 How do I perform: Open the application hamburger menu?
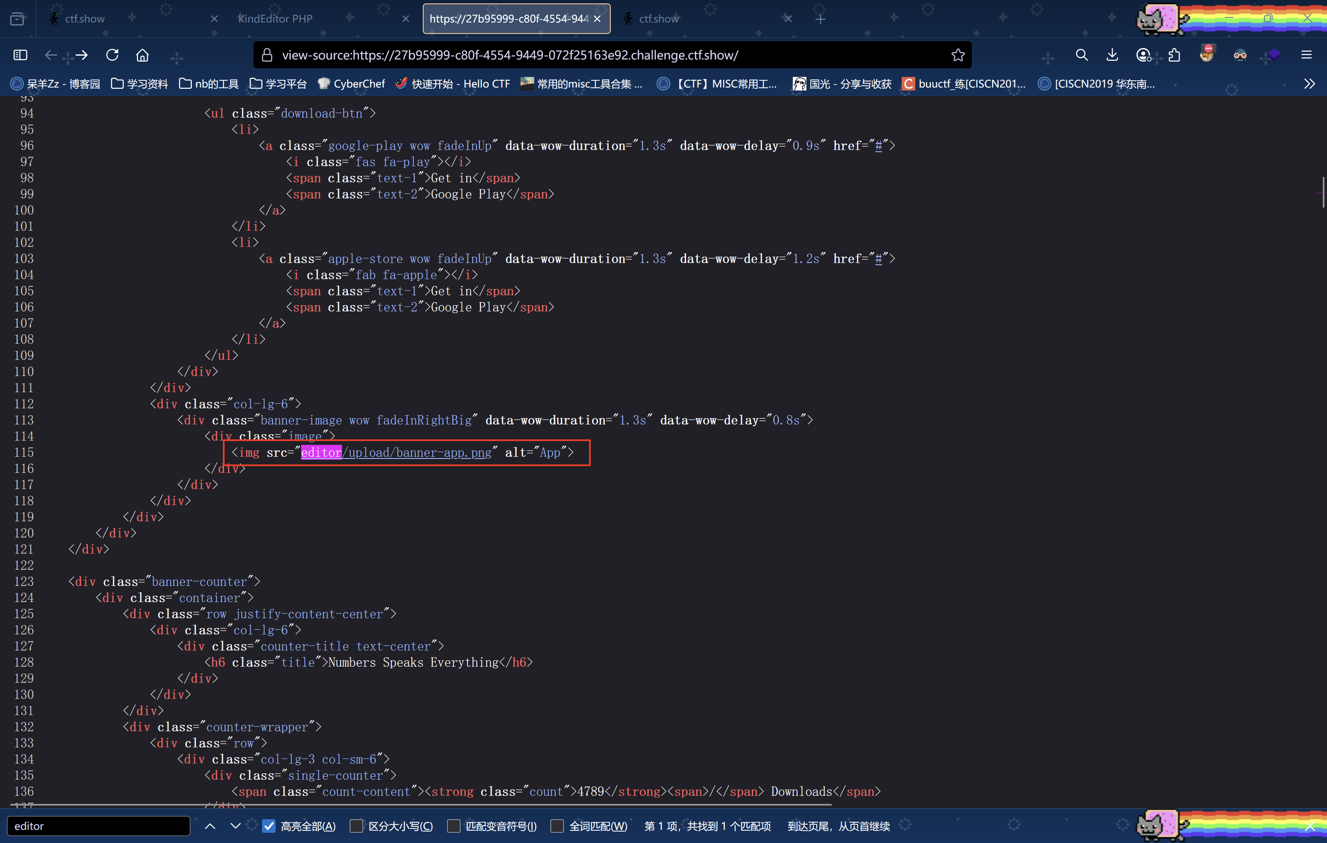tap(1306, 55)
